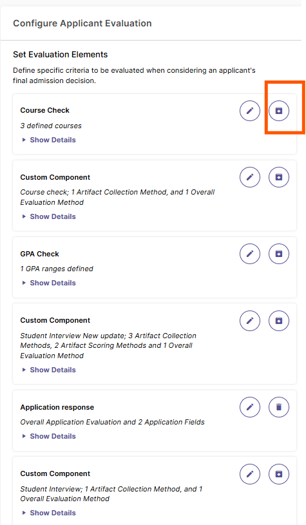Archive the Custom Component for Course check
This screenshot has height=525, width=306.
[279, 177]
